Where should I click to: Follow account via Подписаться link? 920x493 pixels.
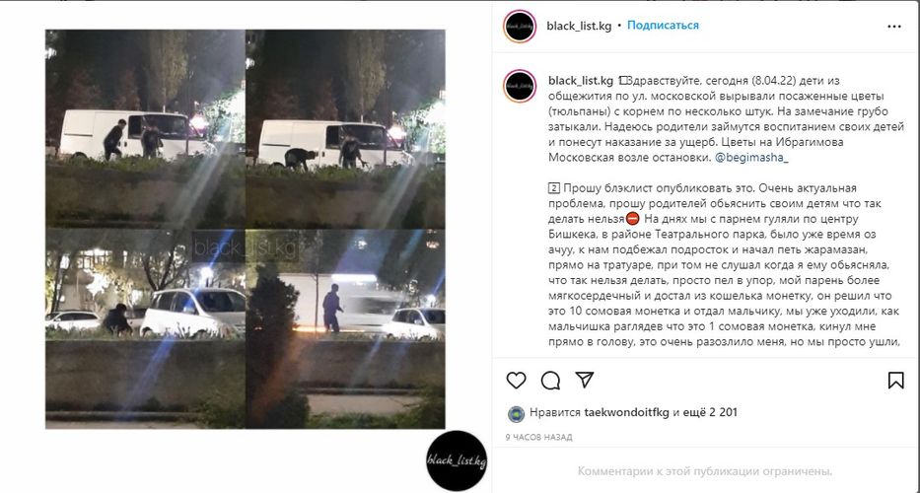click(663, 26)
